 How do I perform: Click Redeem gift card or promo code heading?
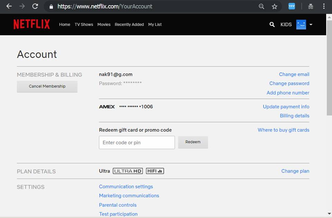[x=135, y=130]
